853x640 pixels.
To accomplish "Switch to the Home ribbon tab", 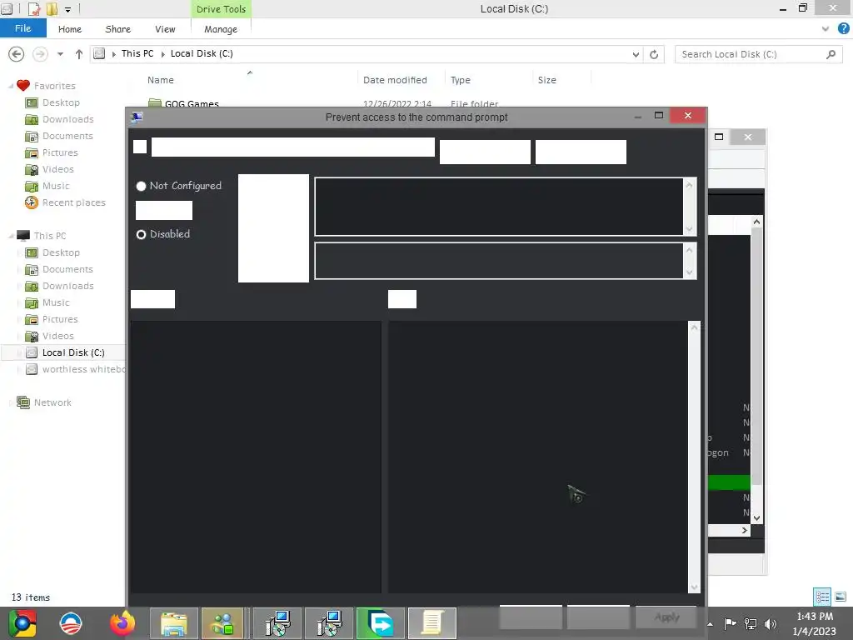I will (70, 29).
